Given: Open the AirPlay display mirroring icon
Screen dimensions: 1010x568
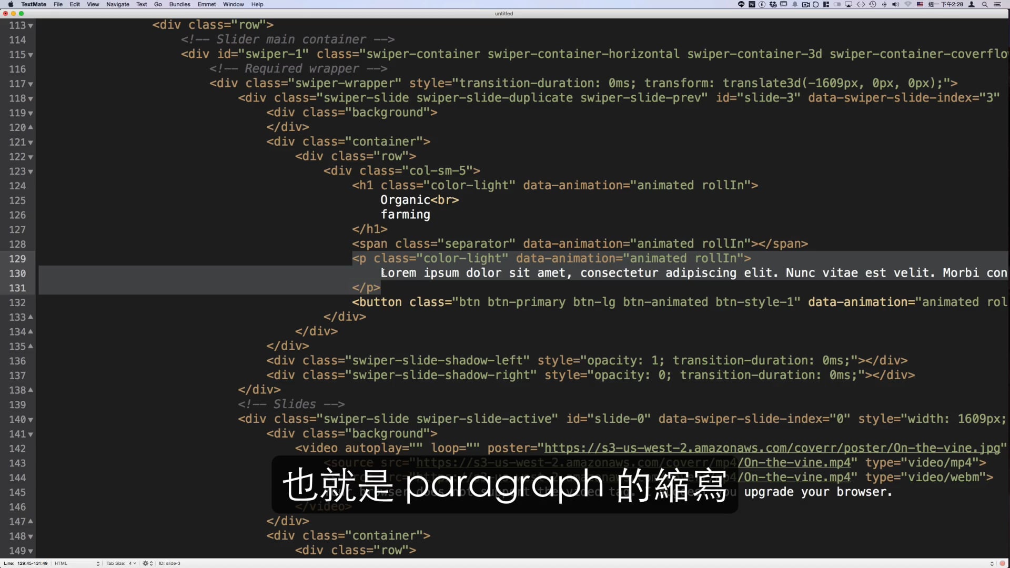Looking at the screenshot, I should (849, 4).
